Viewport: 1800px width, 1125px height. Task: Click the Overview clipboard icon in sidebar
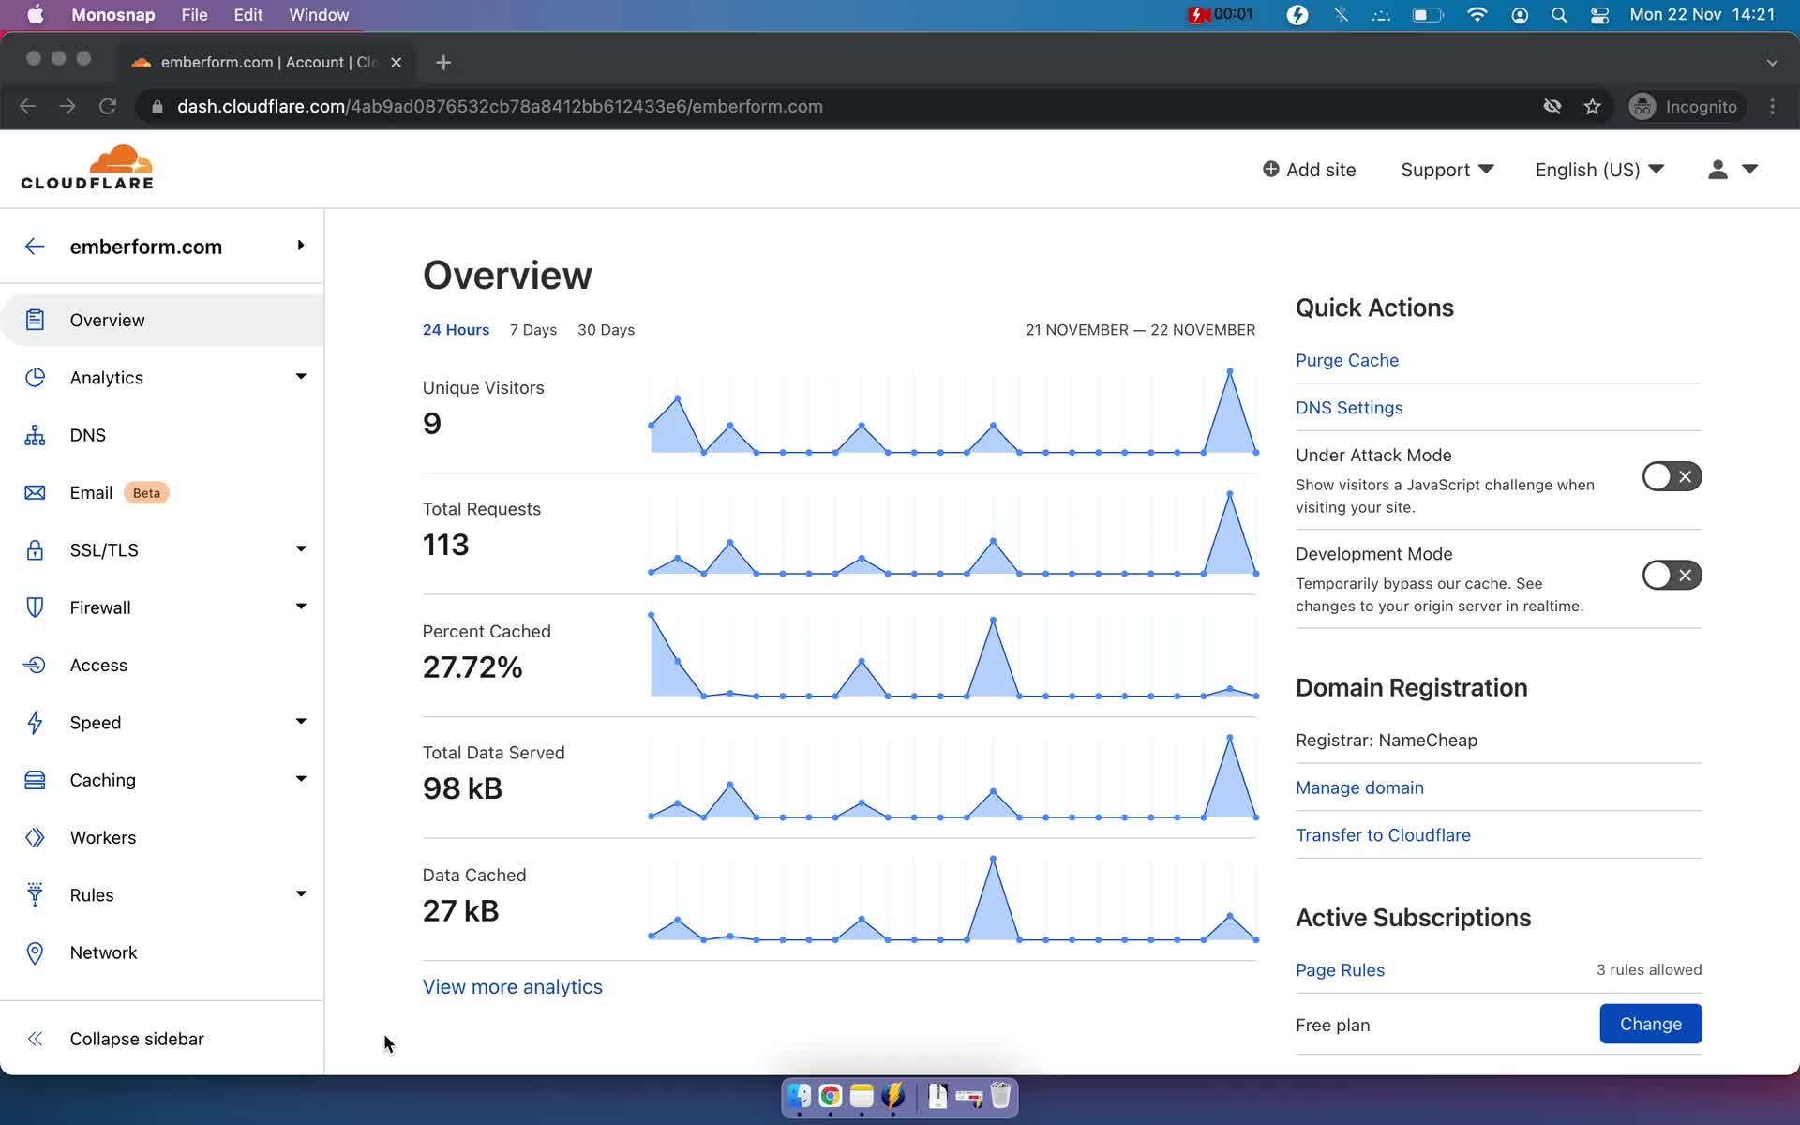pos(35,320)
